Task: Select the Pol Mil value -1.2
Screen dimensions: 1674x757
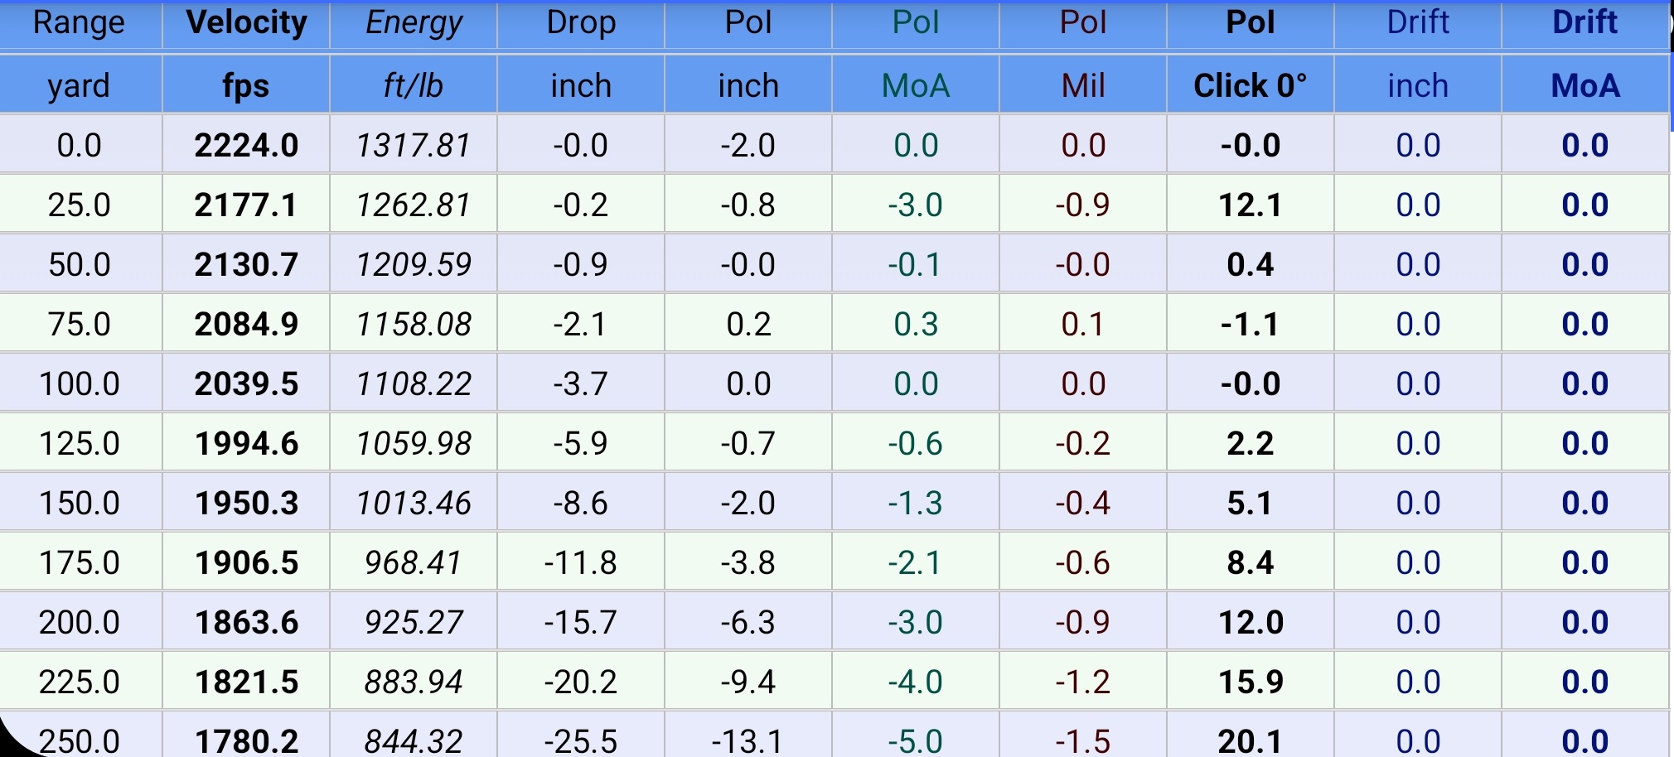Action: (1083, 682)
